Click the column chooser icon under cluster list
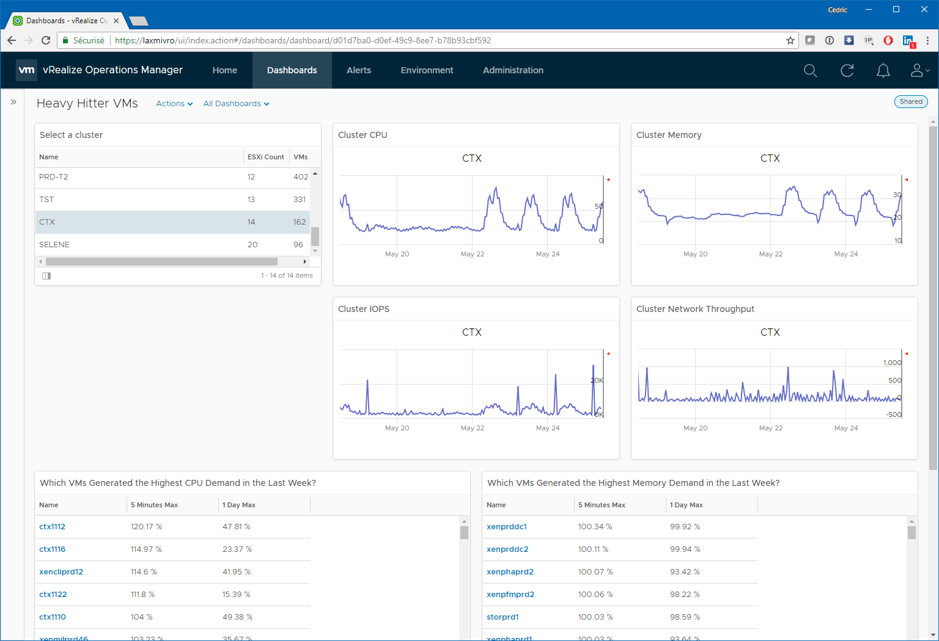This screenshot has height=641, width=939. click(x=46, y=276)
